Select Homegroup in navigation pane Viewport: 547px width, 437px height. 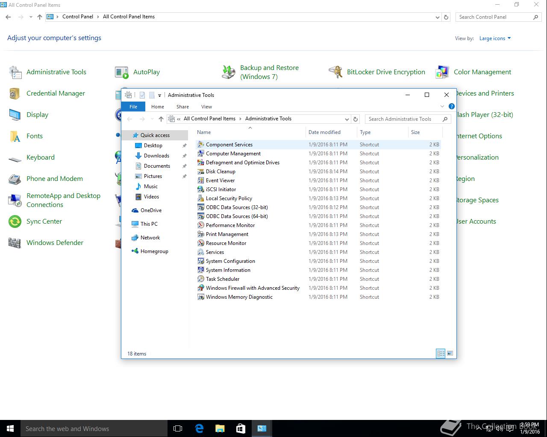(x=154, y=251)
